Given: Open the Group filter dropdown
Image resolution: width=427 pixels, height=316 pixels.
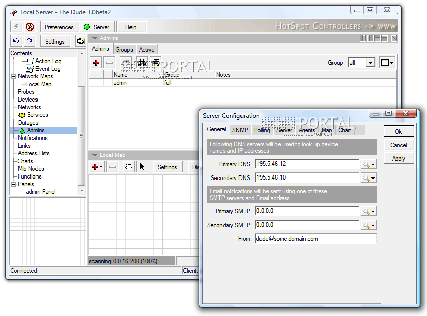Looking at the screenshot, I should click(x=370, y=63).
